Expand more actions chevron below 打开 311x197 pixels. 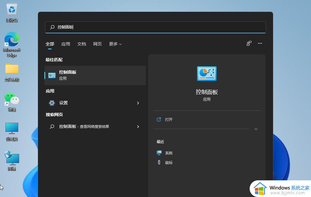[256, 129]
